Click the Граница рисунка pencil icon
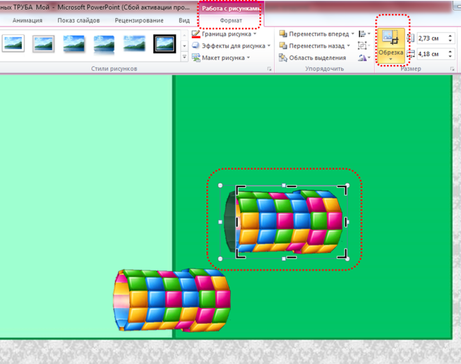This screenshot has width=461, height=364. (x=196, y=34)
